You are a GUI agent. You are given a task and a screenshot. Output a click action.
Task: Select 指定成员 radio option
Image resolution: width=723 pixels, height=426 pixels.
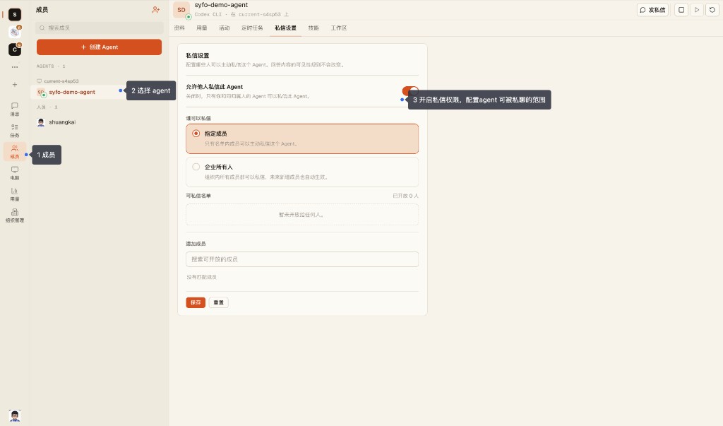302,138
